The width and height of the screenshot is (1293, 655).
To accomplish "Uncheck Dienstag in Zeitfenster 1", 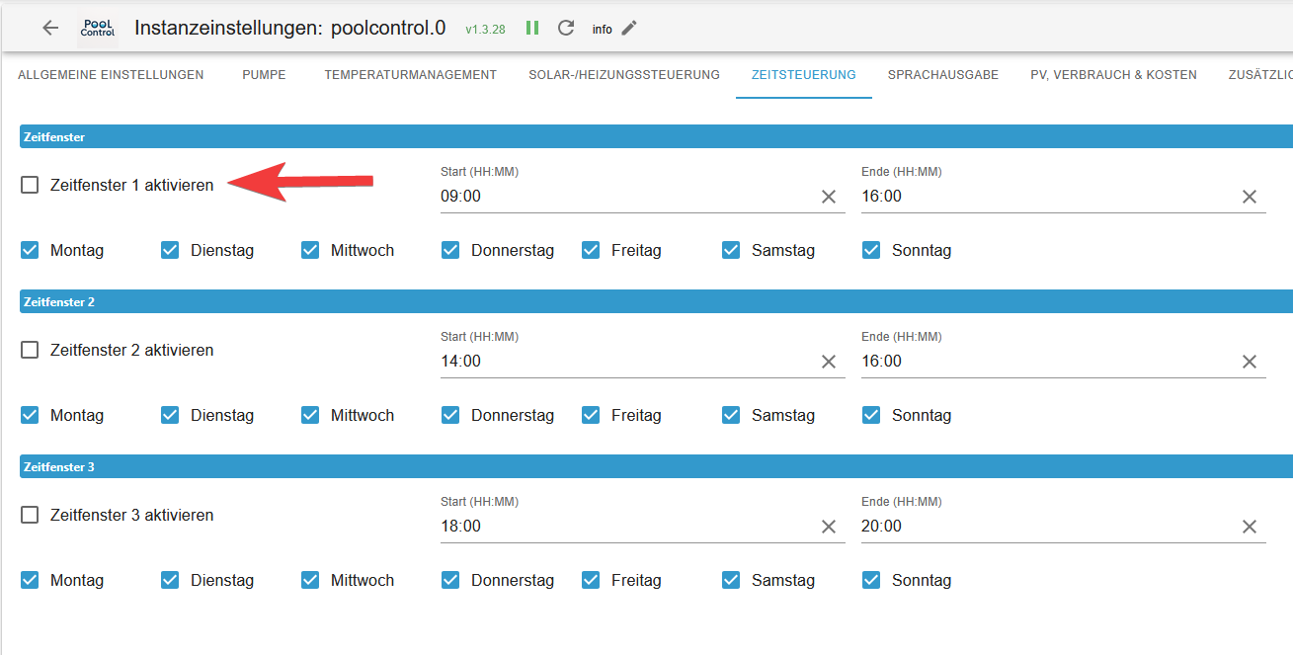I will coord(170,250).
